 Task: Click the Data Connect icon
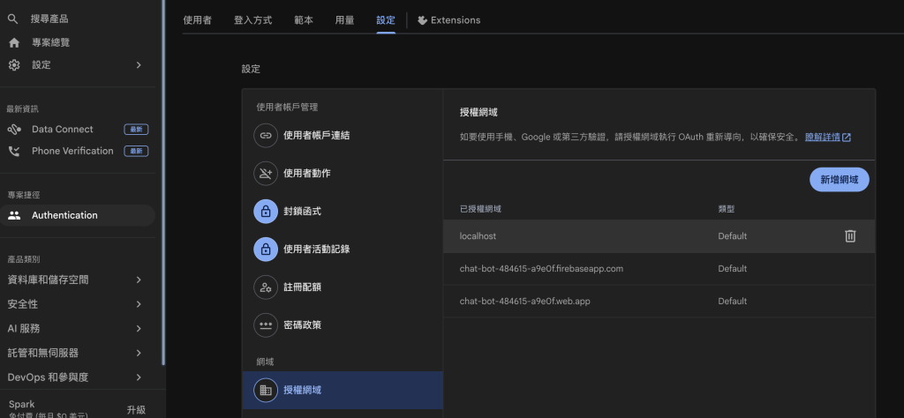(x=14, y=130)
